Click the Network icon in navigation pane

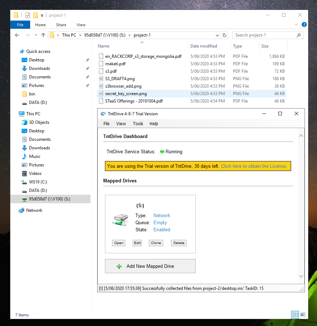21,210
